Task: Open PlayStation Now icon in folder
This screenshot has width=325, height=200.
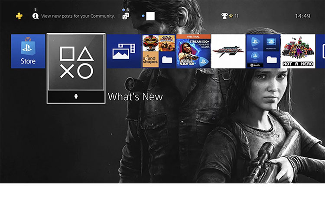Action: click(x=255, y=43)
